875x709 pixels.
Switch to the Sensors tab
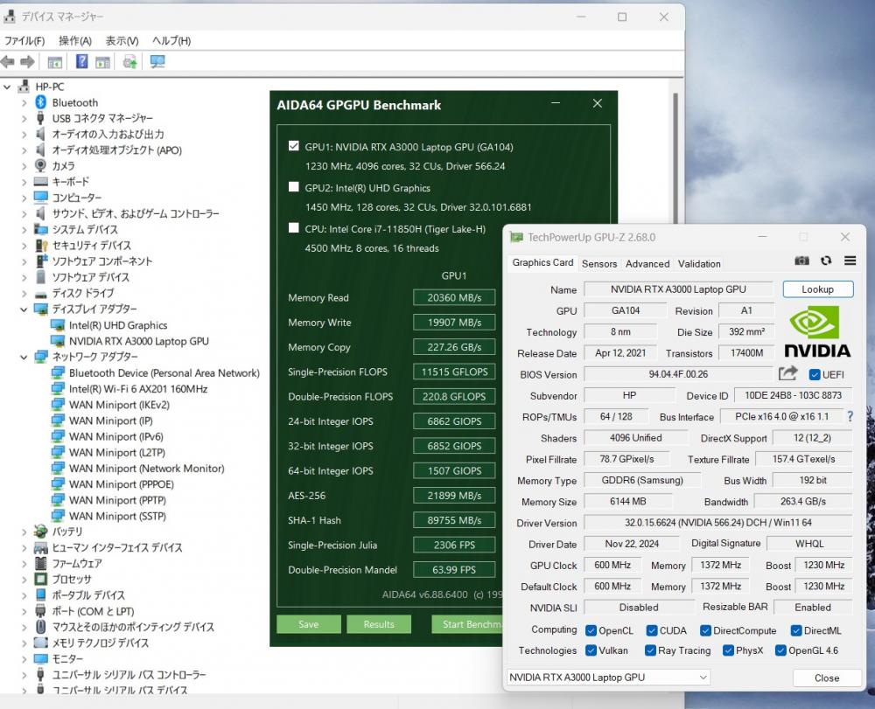pos(599,263)
